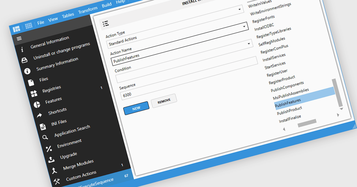357x187 pixels.
Task: Select RegisterComPlus in action list
Action: click(274, 49)
